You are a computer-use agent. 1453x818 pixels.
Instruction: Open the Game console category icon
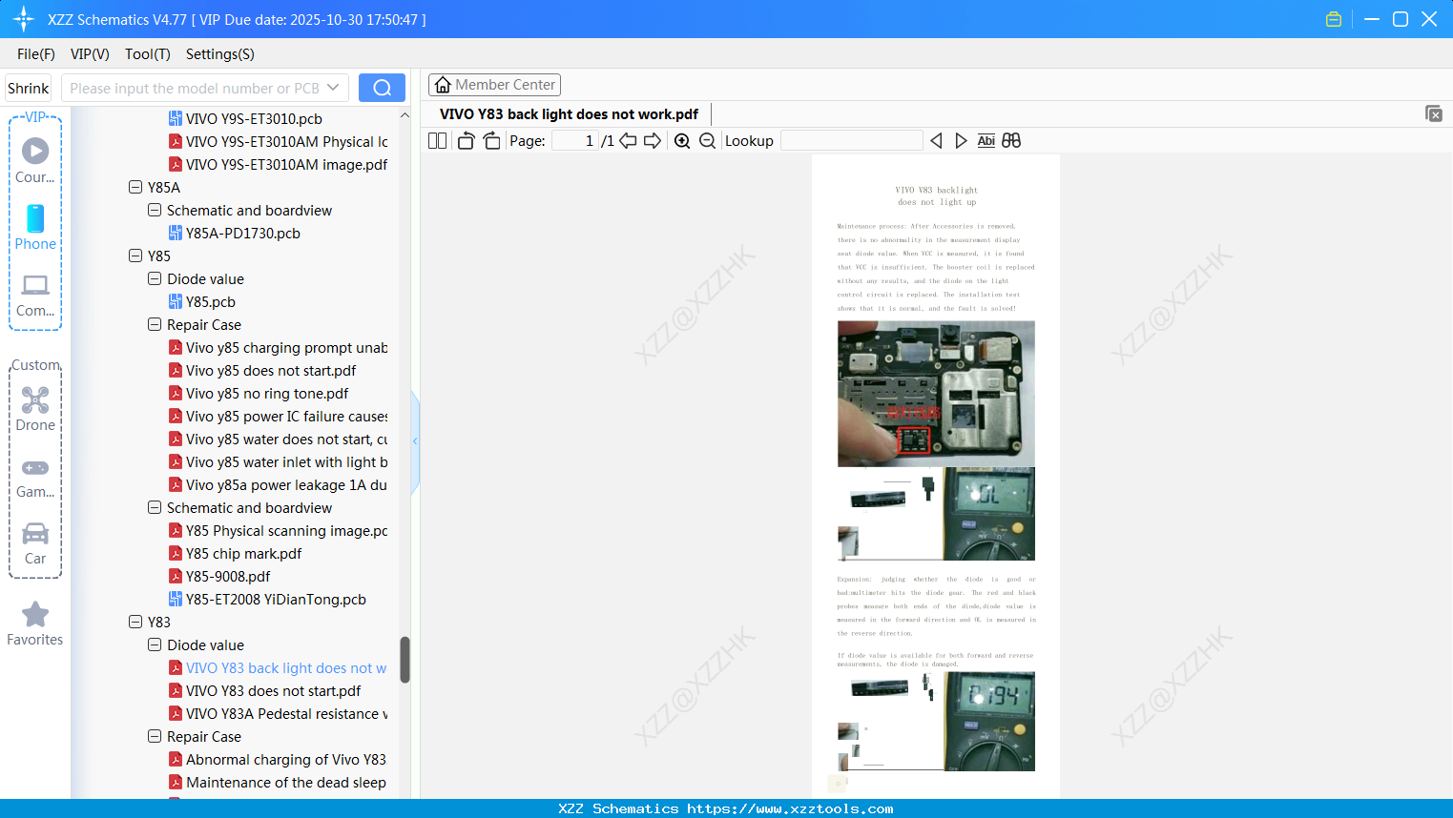pyautogui.click(x=35, y=467)
